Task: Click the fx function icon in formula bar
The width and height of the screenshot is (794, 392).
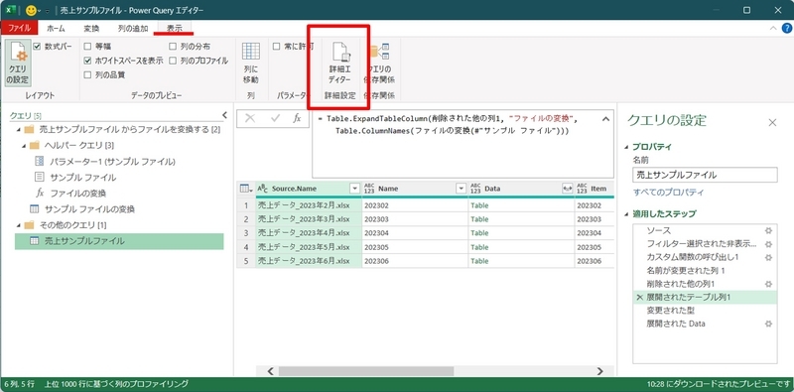Action: pos(297,118)
